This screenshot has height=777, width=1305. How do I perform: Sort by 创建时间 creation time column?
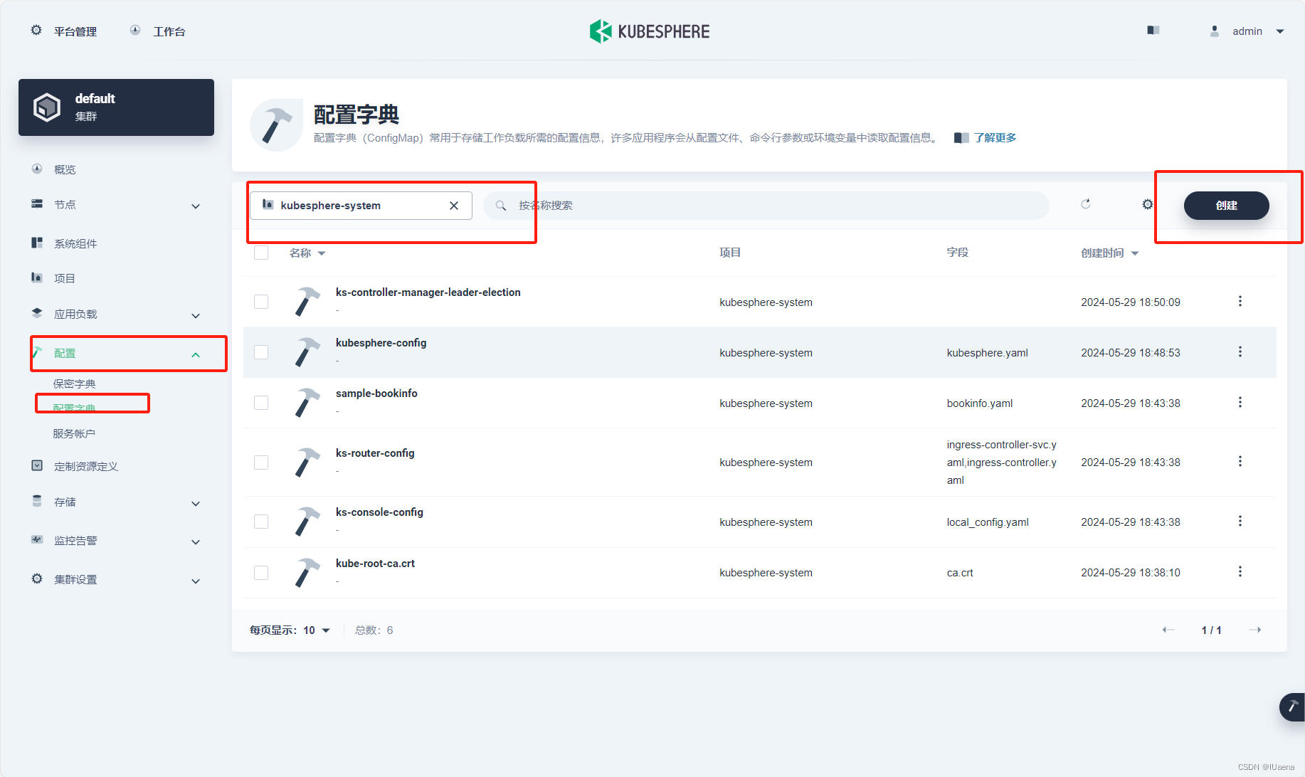pyautogui.click(x=1109, y=253)
